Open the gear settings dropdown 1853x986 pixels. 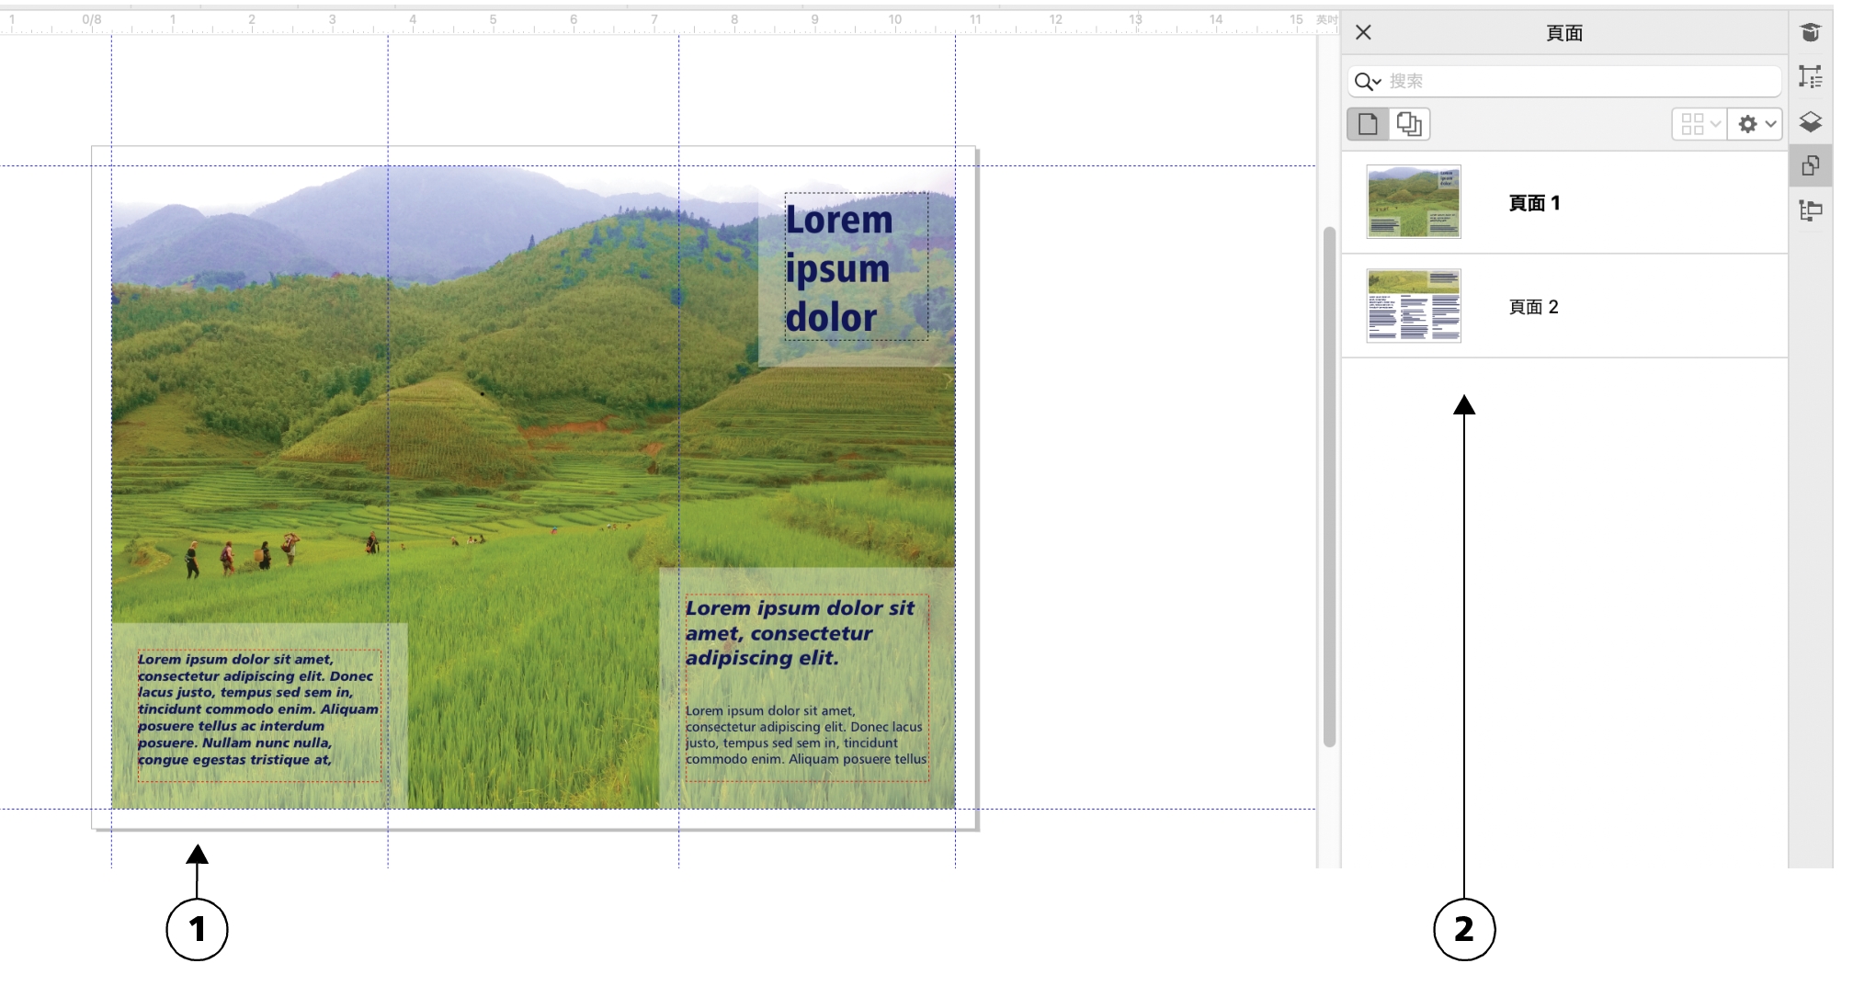[x=1755, y=124]
